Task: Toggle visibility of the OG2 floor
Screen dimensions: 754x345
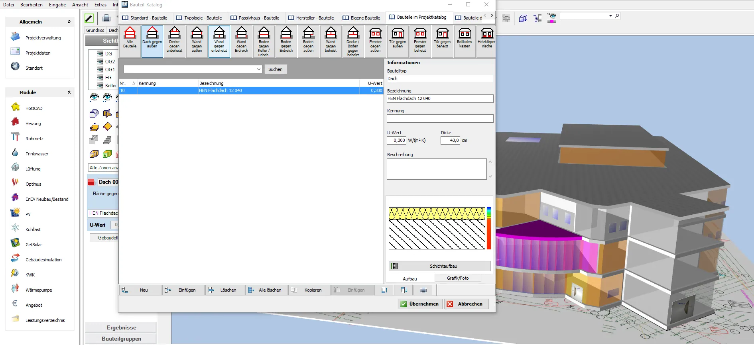Action: [x=100, y=62]
